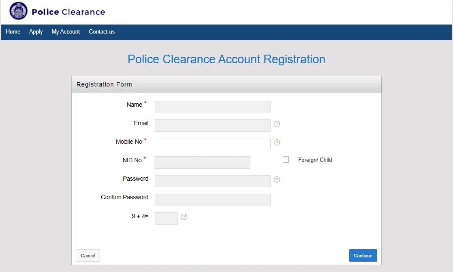Tick the Foreign/ Child checkbox

[286, 160]
